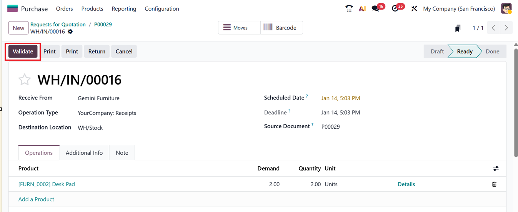Click the pager counter 1 / 1
Image resolution: width=518 pixels, height=212 pixels.
pyautogui.click(x=478, y=28)
